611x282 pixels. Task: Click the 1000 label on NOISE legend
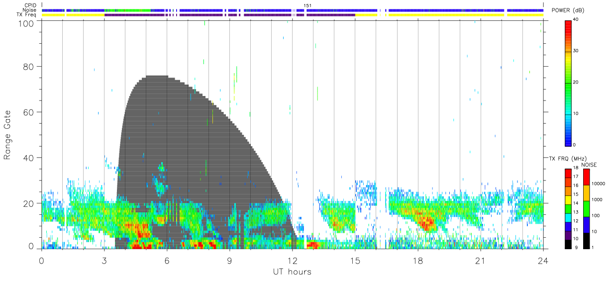(597, 200)
